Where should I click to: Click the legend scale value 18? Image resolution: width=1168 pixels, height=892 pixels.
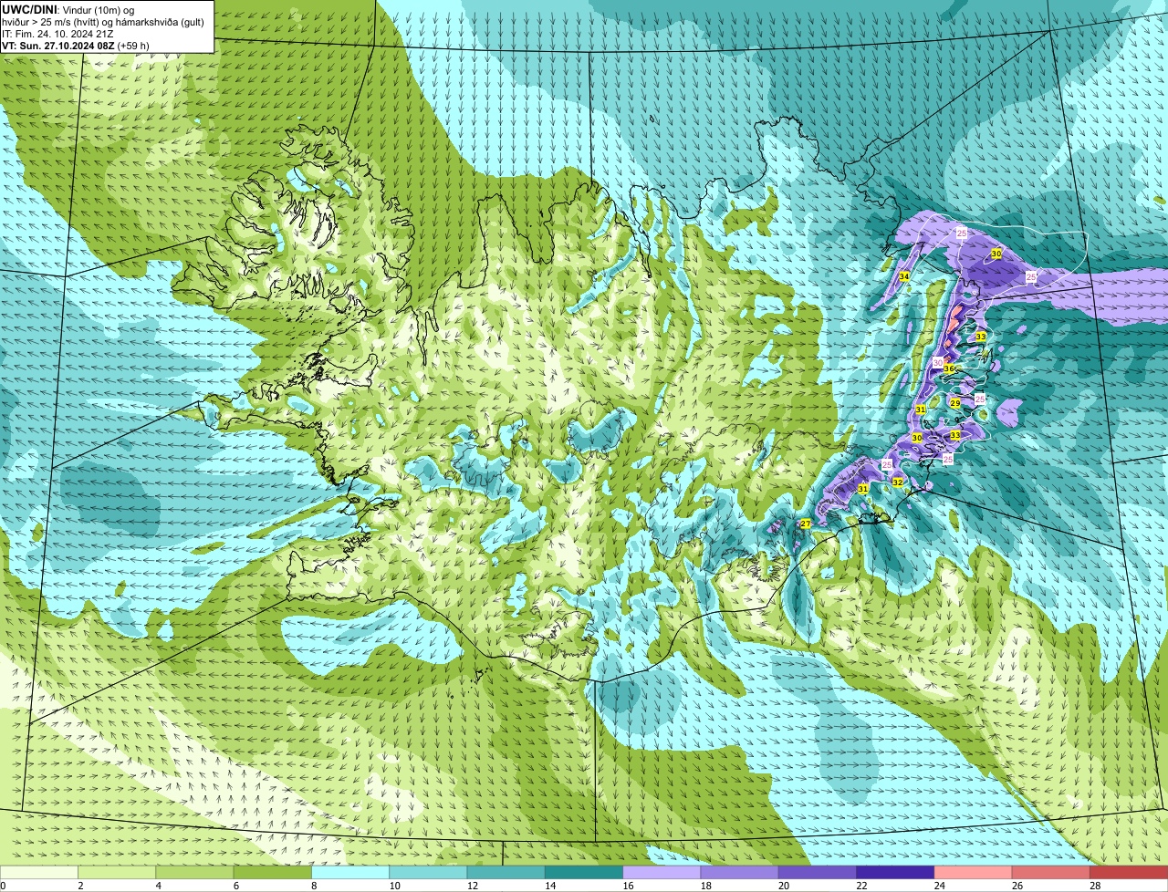pos(704,886)
